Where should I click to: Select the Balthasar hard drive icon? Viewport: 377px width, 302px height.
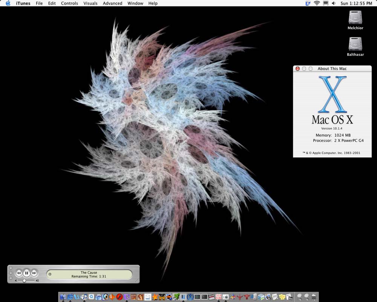point(356,43)
